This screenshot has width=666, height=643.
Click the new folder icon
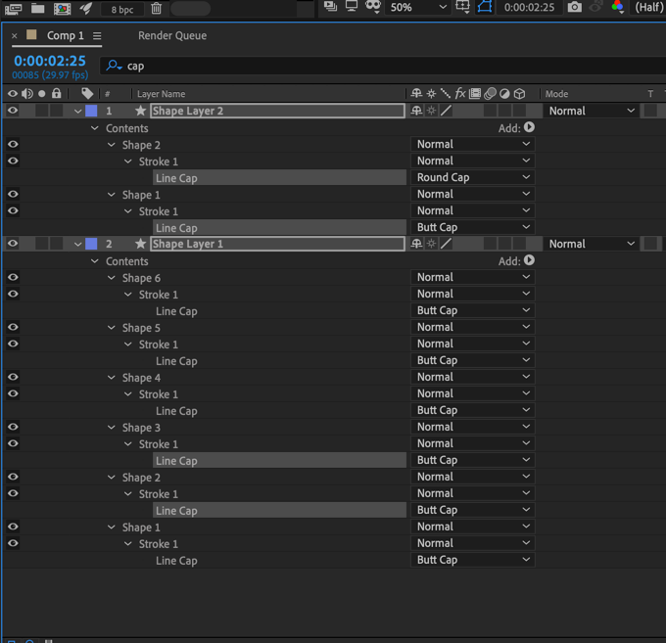(x=37, y=8)
